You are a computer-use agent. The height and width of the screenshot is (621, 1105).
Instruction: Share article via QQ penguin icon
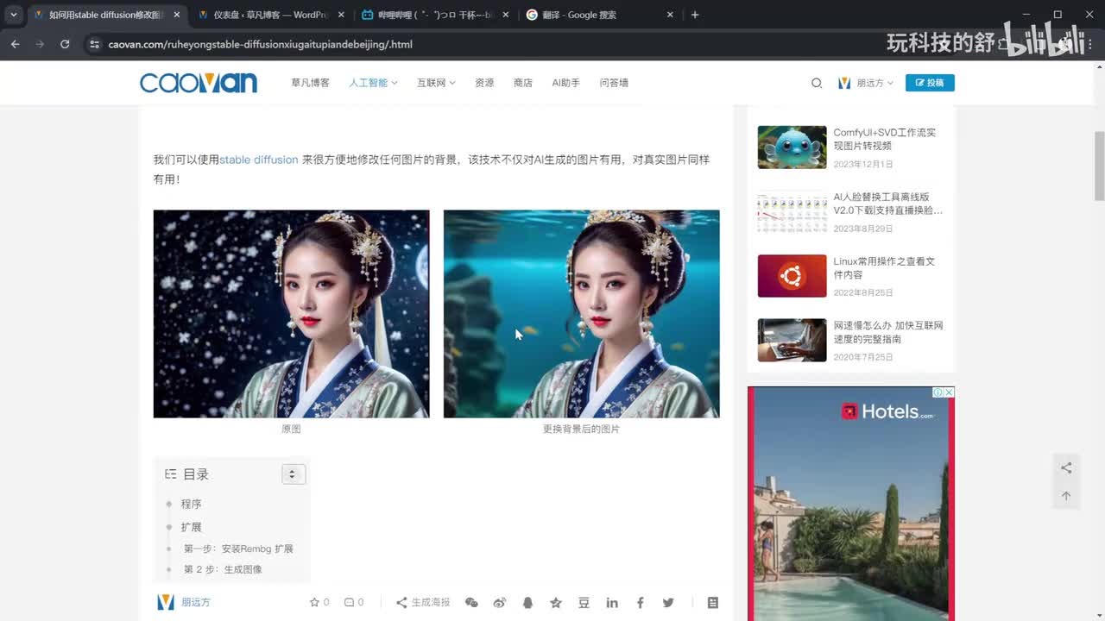(527, 603)
